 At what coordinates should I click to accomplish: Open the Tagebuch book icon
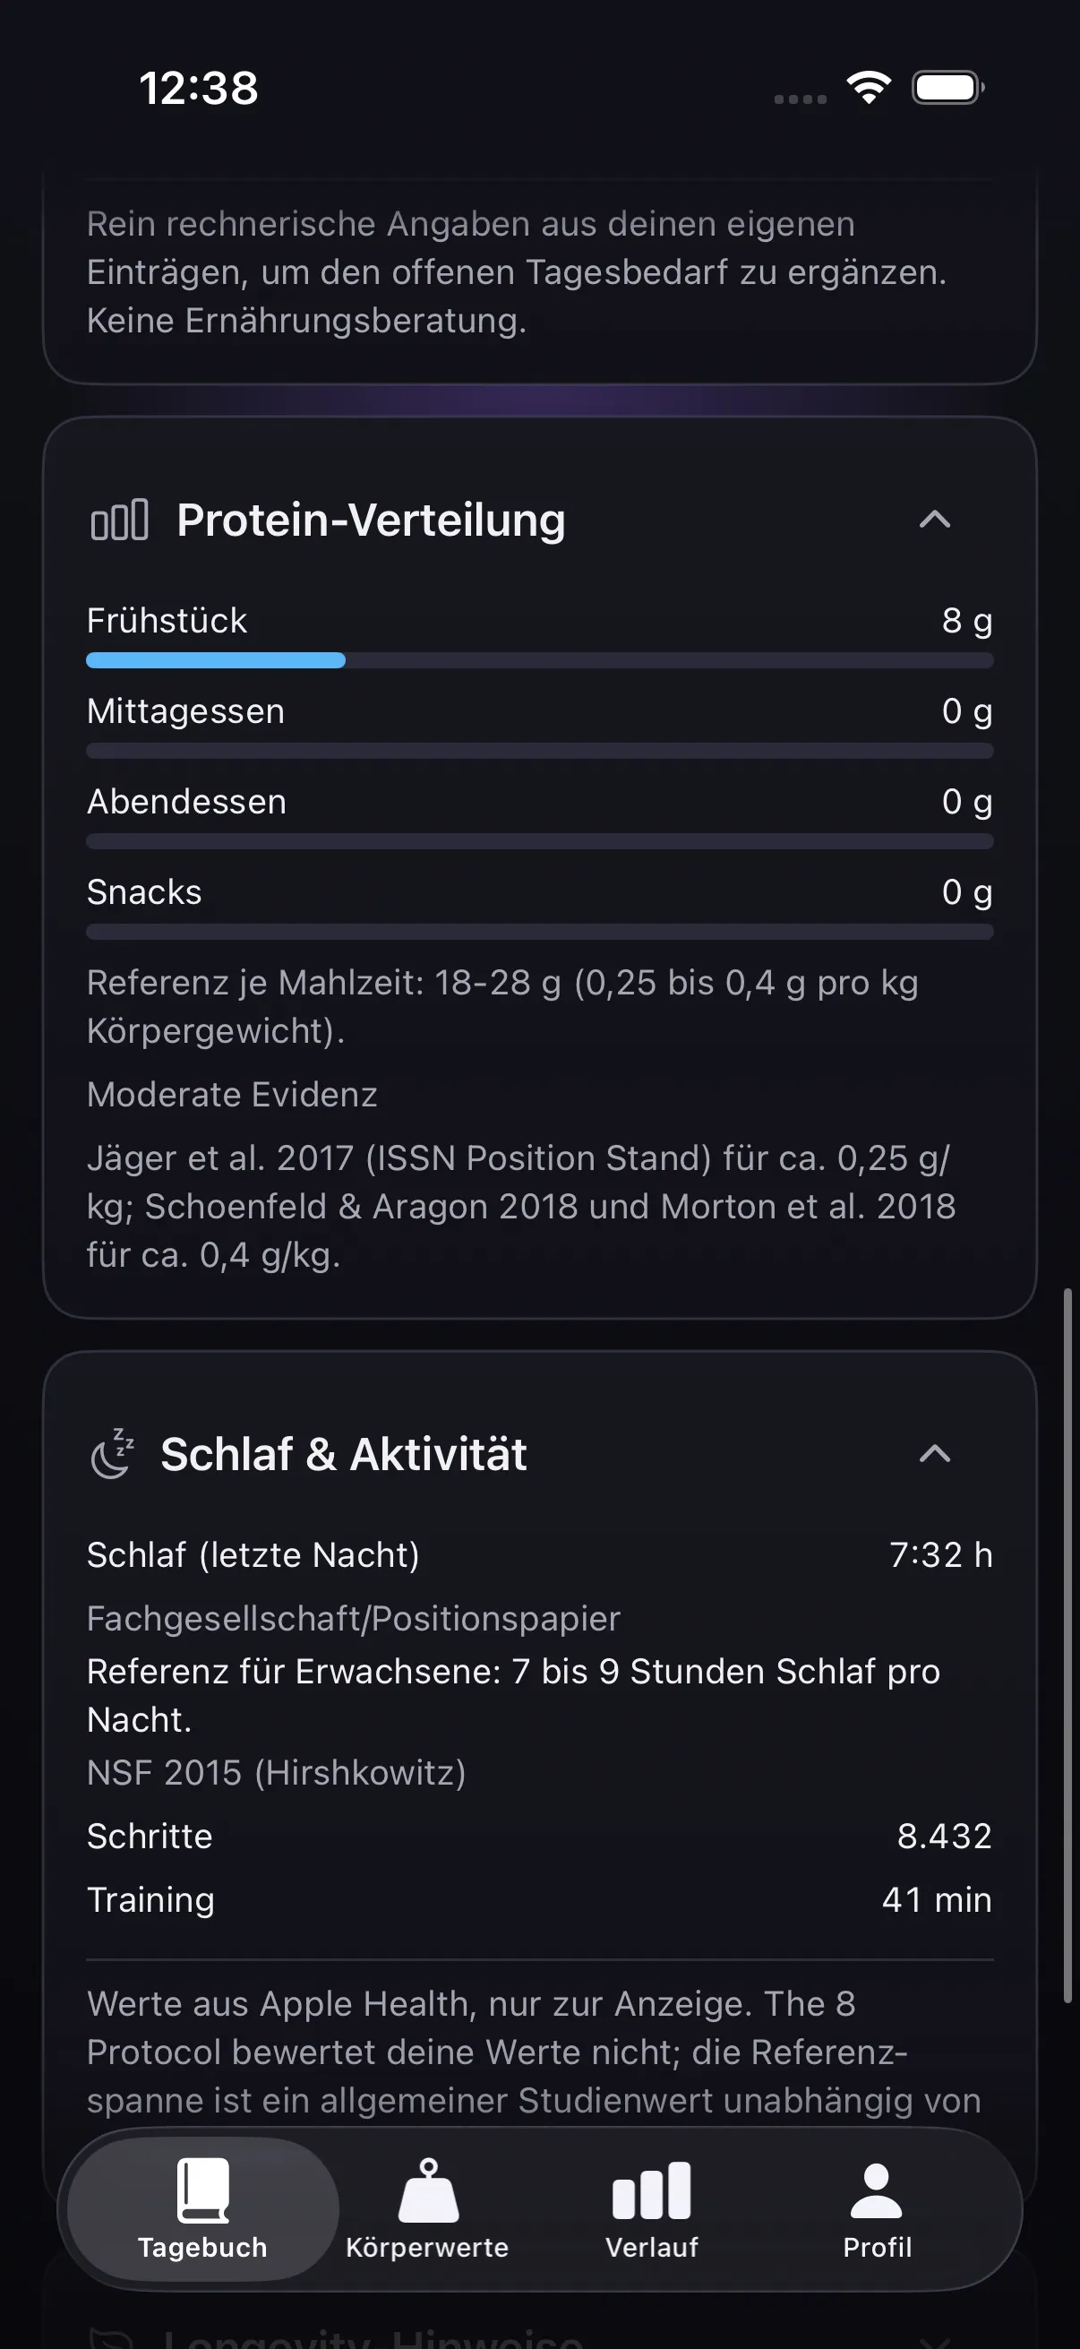coord(202,2190)
